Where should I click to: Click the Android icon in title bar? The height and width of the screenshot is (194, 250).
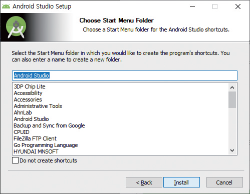pyautogui.click(x=6, y=6)
